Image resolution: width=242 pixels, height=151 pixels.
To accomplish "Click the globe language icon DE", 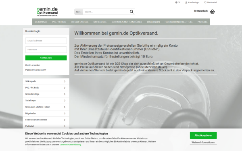I will coord(176,2).
